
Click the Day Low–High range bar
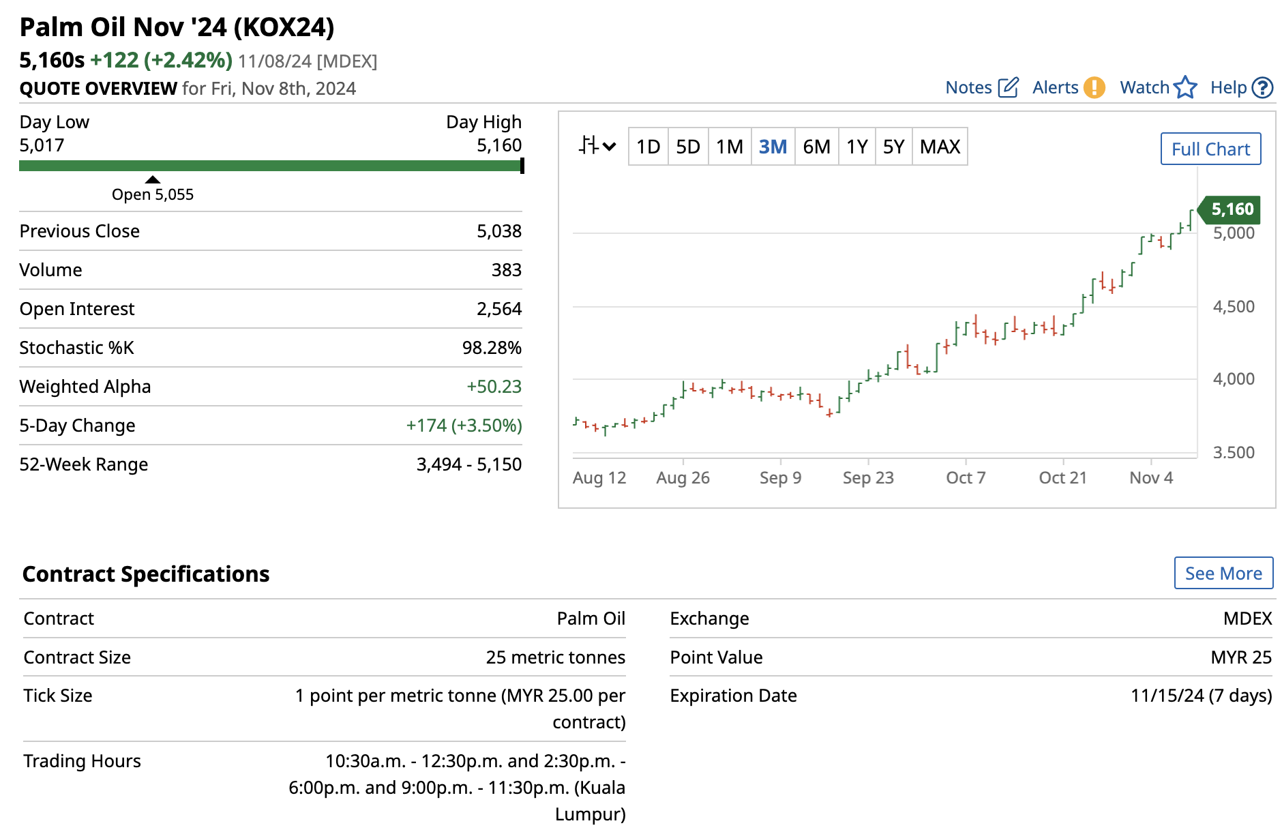(x=270, y=166)
